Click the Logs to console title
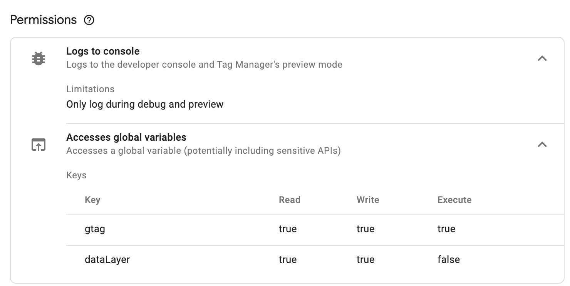 click(x=103, y=51)
